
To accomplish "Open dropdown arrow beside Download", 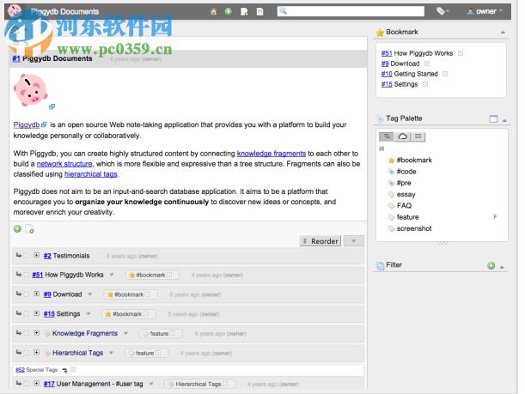I will pyautogui.click(x=89, y=294).
